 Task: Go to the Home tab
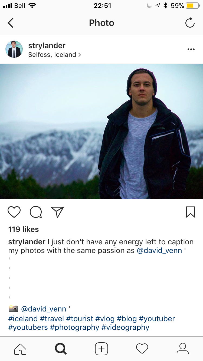[20, 349]
